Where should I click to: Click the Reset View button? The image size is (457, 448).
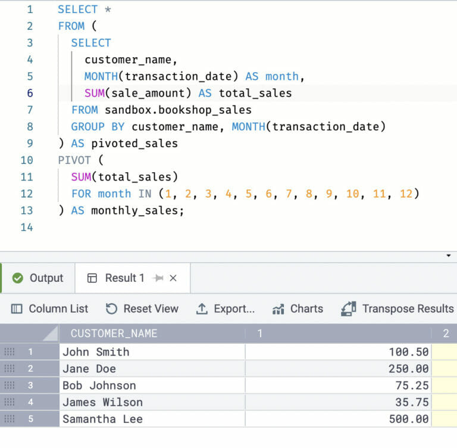click(x=142, y=309)
